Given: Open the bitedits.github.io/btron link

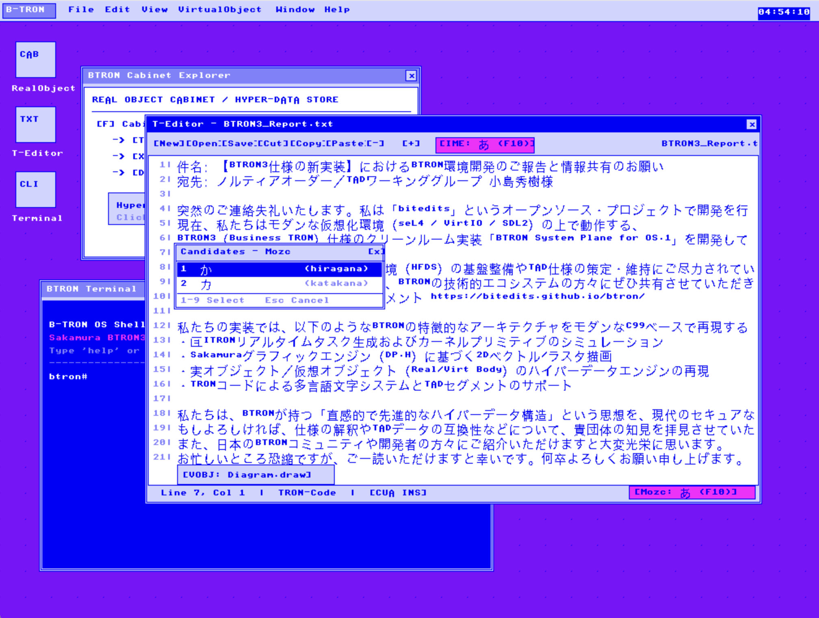Looking at the screenshot, I should [x=537, y=297].
